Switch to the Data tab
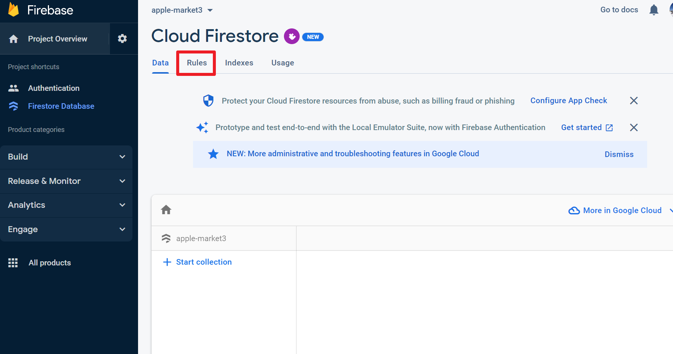This screenshot has width=673, height=354. (160, 63)
